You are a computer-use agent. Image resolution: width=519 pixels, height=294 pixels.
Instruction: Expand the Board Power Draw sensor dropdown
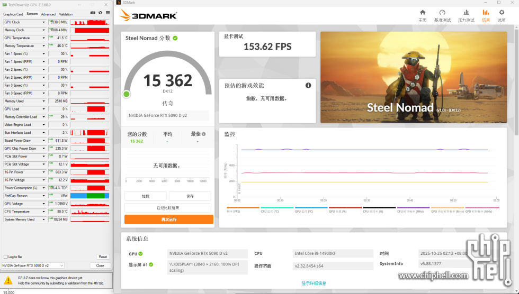(x=43, y=141)
